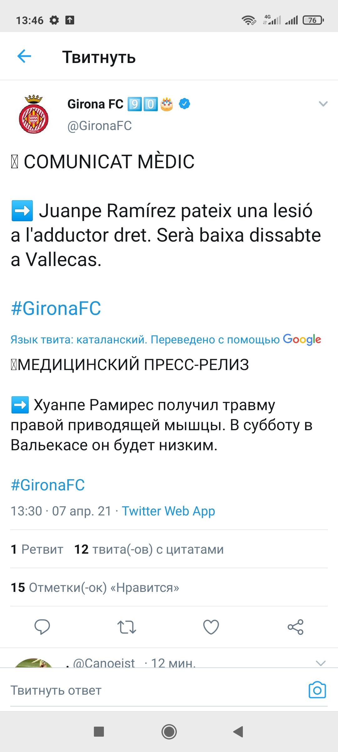Like the tweet with heart icon
The height and width of the screenshot is (752, 338).
point(211,627)
